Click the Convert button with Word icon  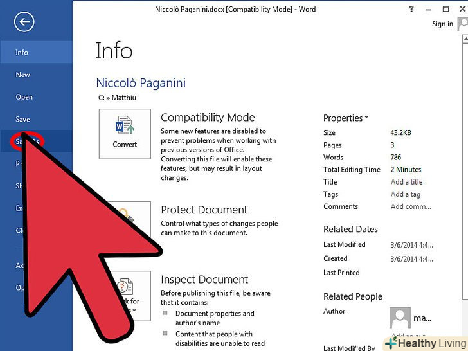point(125,134)
